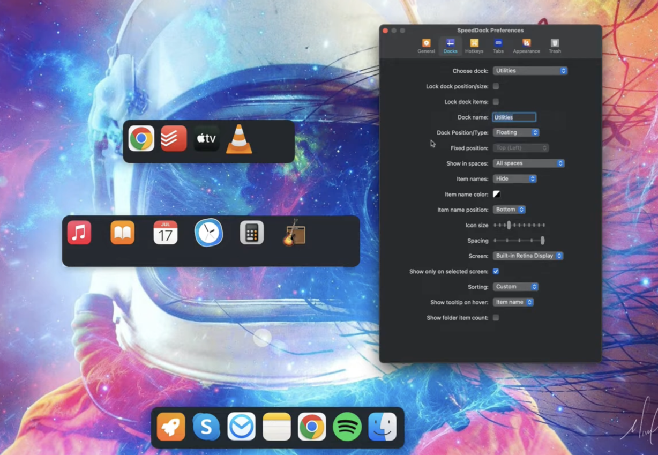
Task: Change Dock Position/Type from Floating
Action: pyautogui.click(x=516, y=132)
